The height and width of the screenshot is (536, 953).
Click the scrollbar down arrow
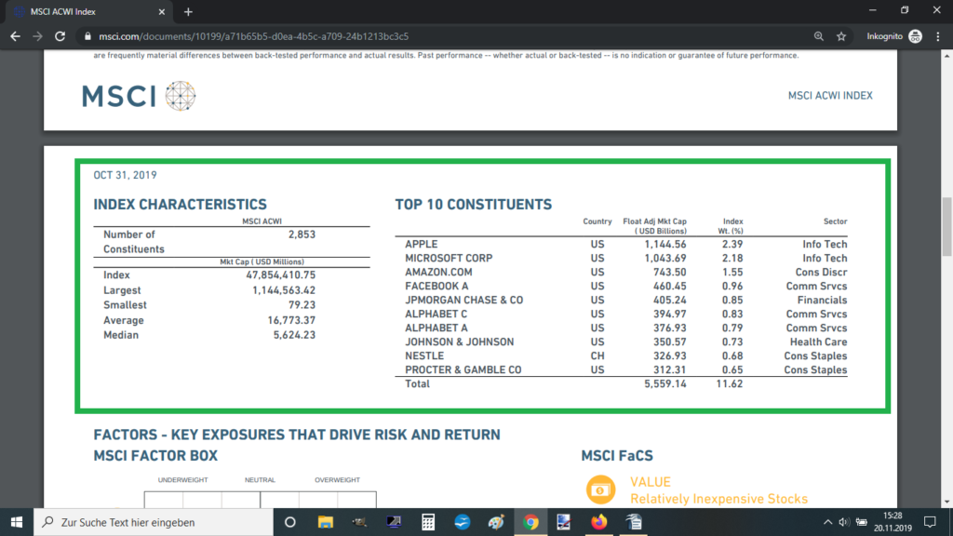(x=946, y=502)
